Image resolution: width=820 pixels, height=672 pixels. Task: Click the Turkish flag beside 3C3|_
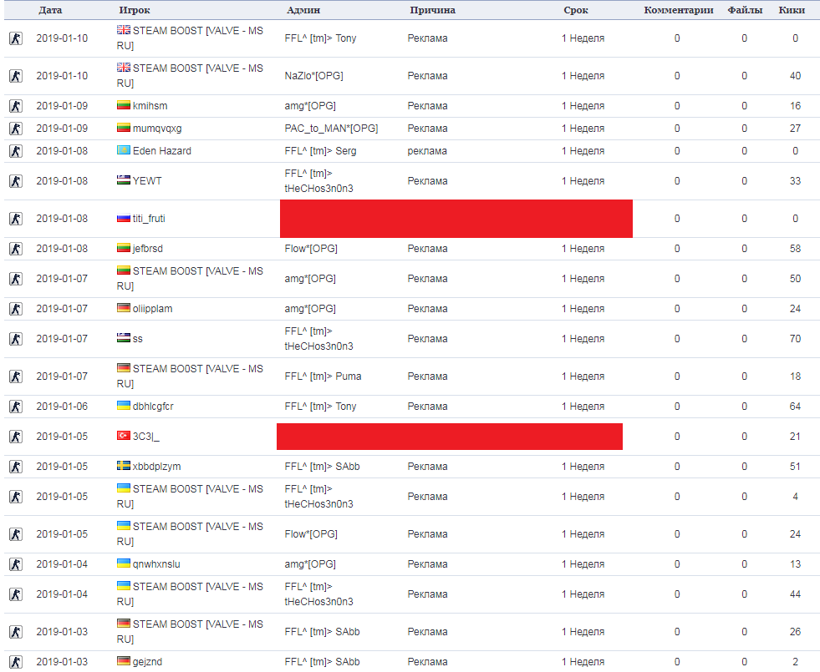124,436
